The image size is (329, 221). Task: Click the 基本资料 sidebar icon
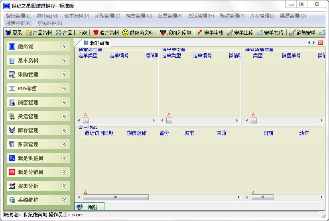[x=12, y=61]
